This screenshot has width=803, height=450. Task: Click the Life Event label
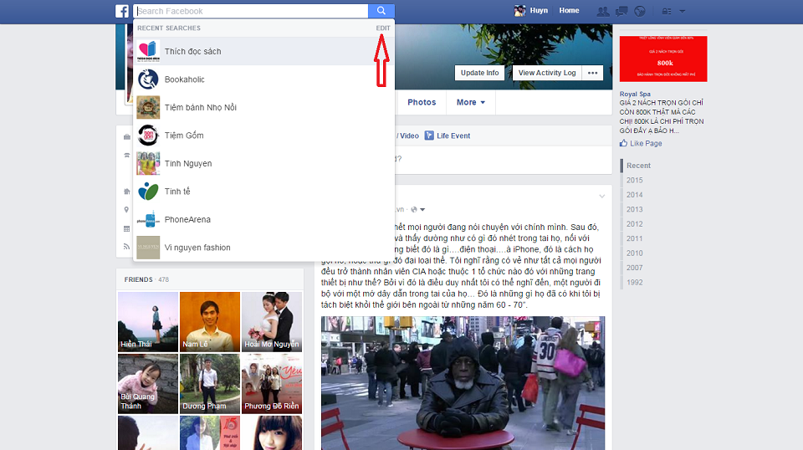453,136
